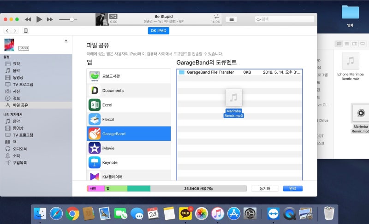Switch Finder window to list view
This screenshot has height=224, width=369.
pyautogui.click(x=347, y=44)
